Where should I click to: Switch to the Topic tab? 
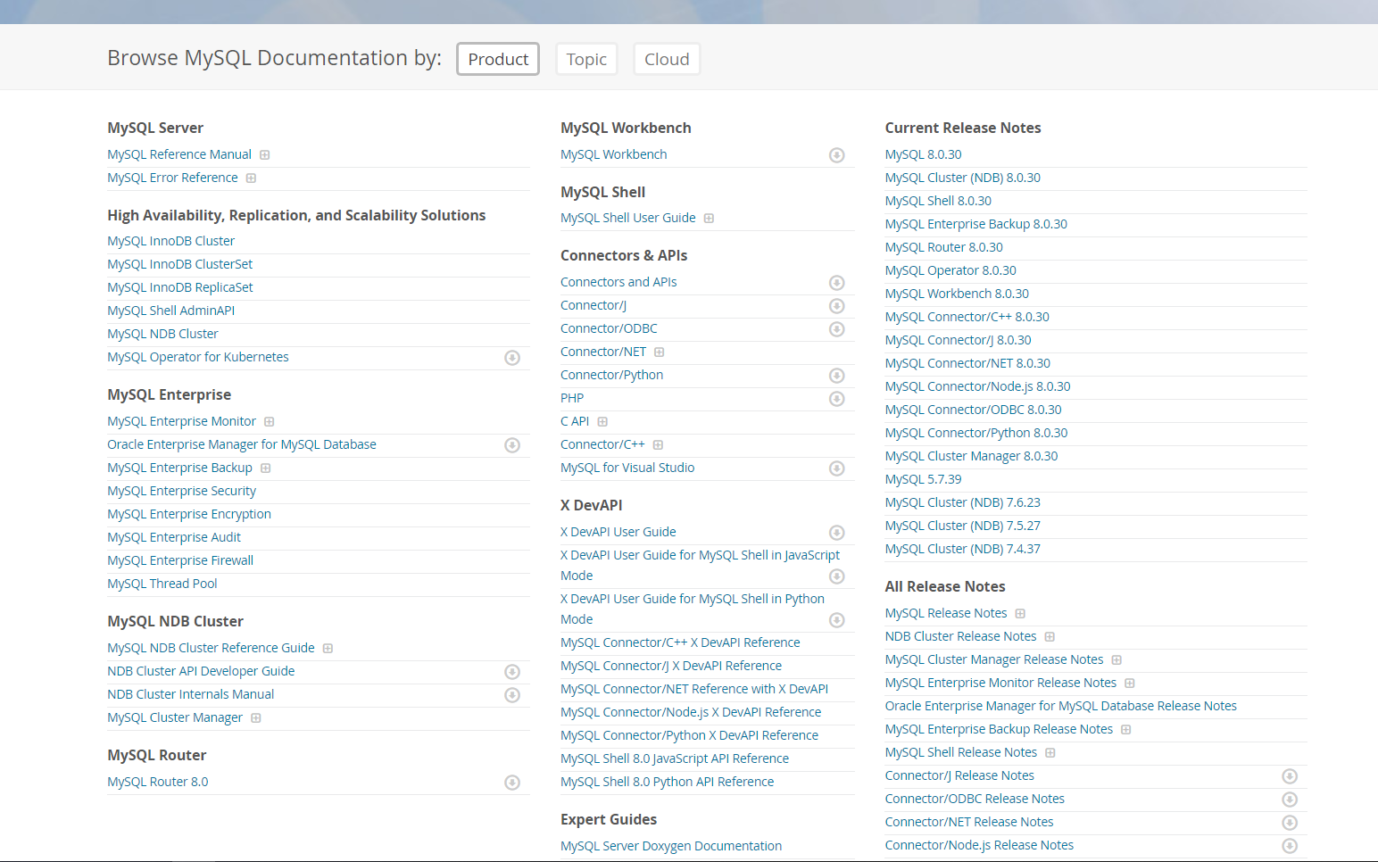[x=586, y=60]
